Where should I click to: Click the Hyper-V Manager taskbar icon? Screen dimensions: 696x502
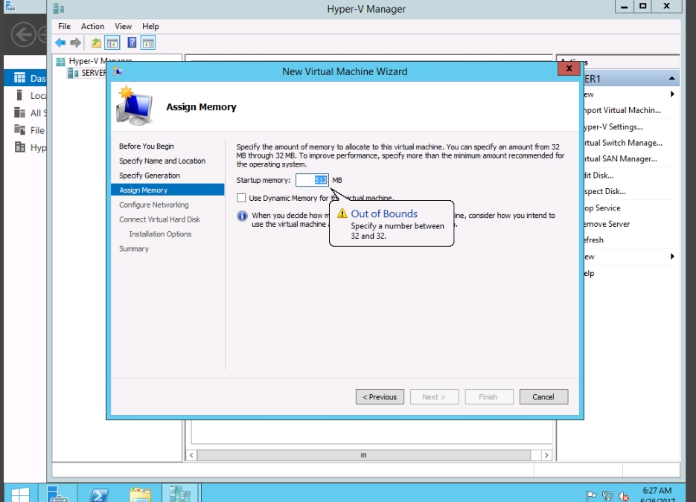[x=180, y=494]
